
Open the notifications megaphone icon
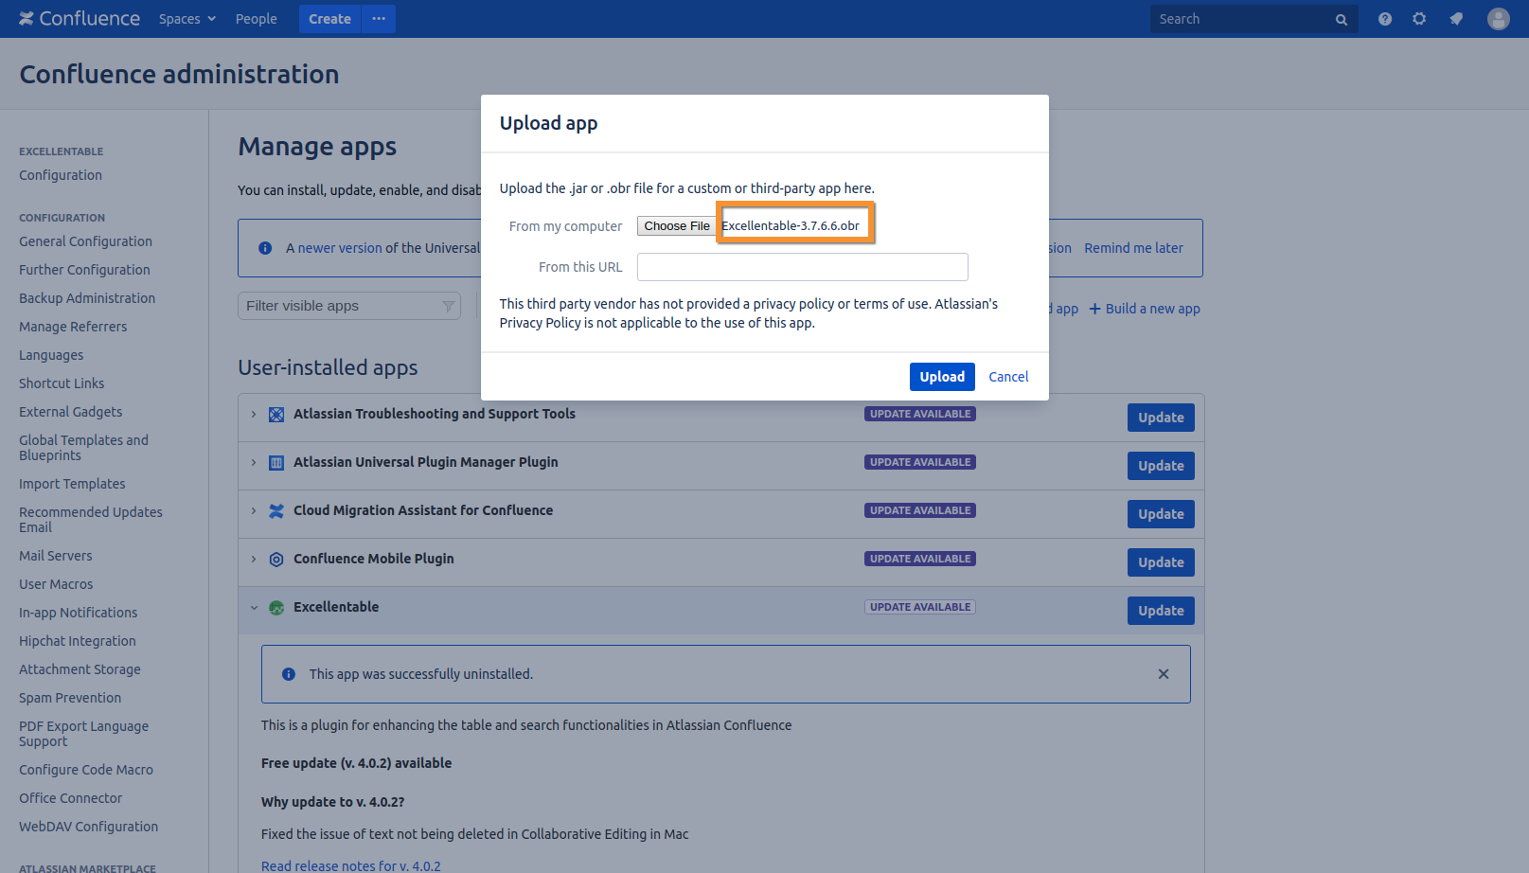[x=1456, y=19]
